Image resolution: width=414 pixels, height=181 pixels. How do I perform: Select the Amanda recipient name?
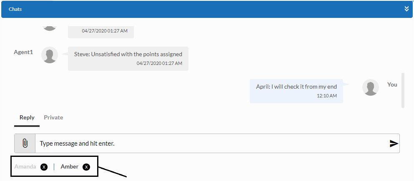pos(25,167)
